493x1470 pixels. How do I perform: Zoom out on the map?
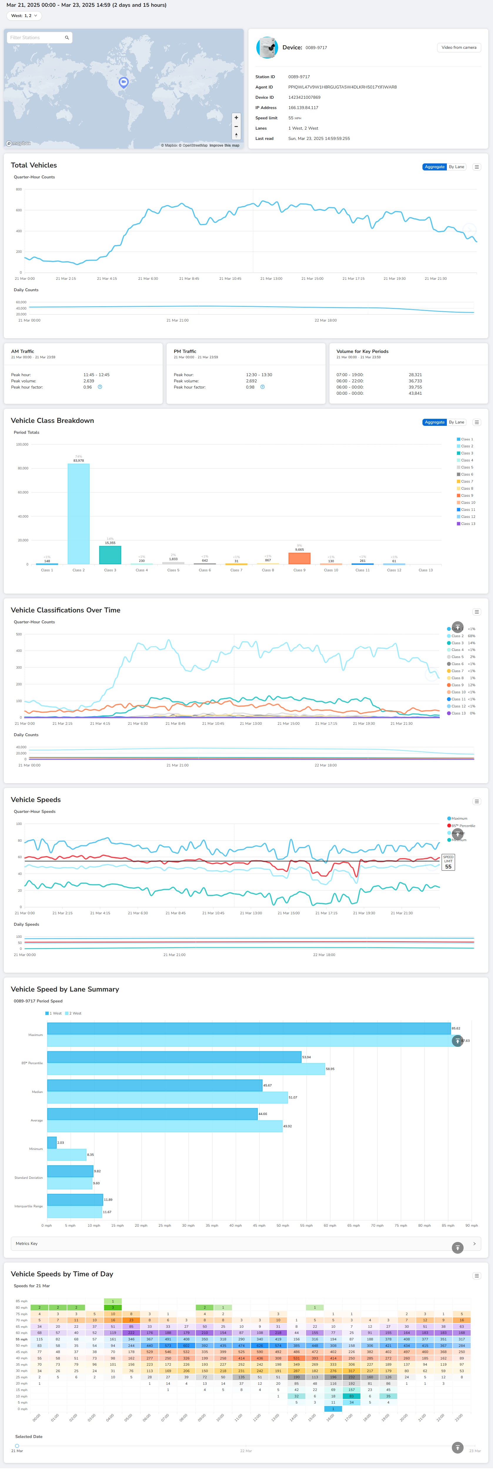pyautogui.click(x=236, y=127)
